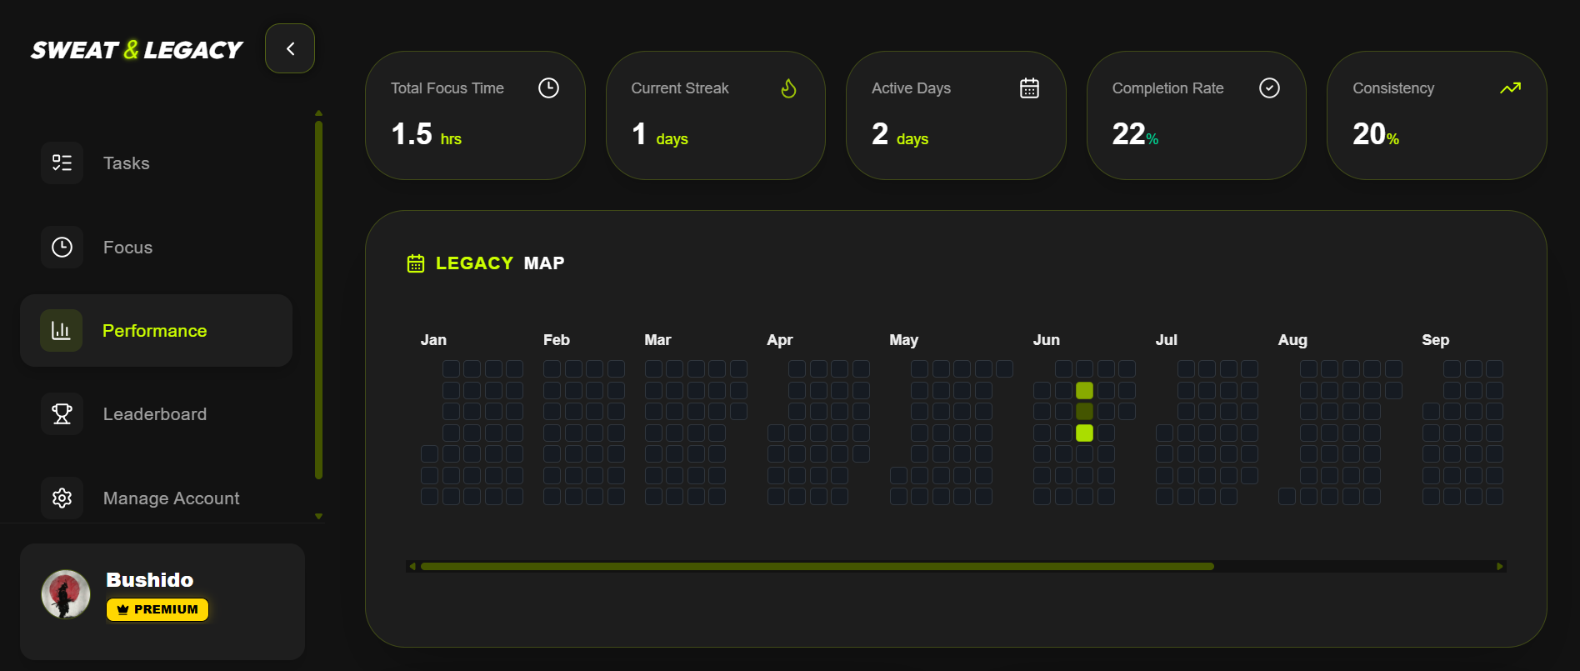Click the Legacy Map horizontal scrollbar thumb
The image size is (1580, 671).
point(817,566)
